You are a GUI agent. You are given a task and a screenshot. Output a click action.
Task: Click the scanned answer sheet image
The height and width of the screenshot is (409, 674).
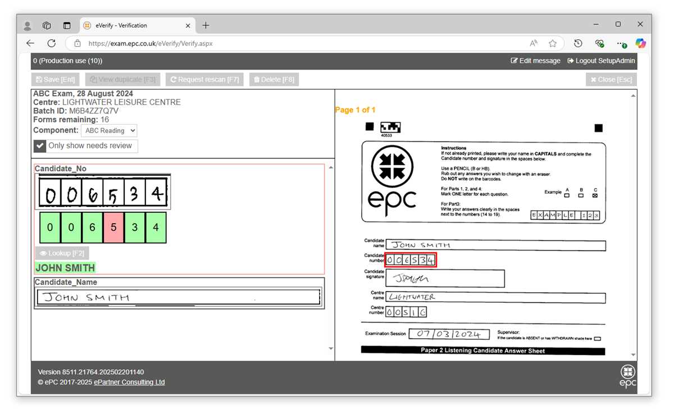[x=483, y=238]
